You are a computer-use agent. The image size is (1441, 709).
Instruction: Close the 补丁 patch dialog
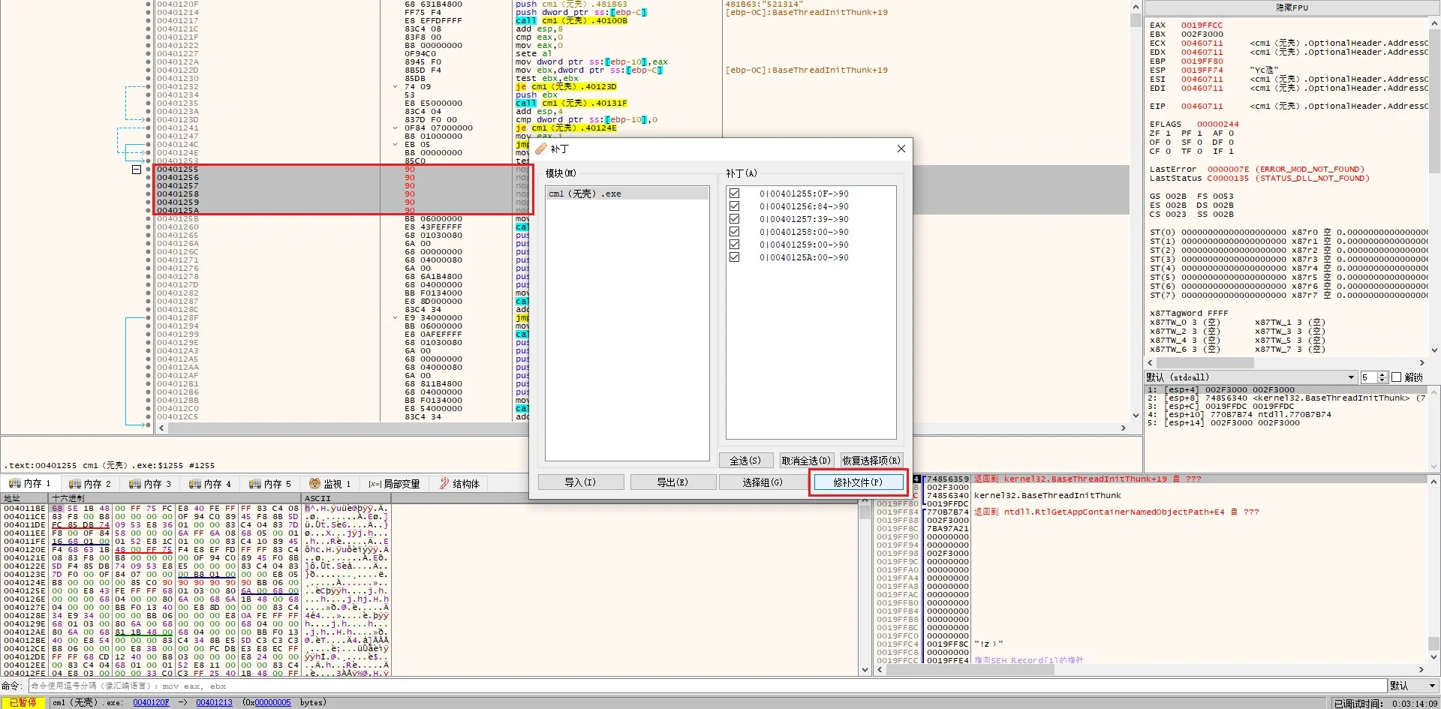click(x=901, y=149)
